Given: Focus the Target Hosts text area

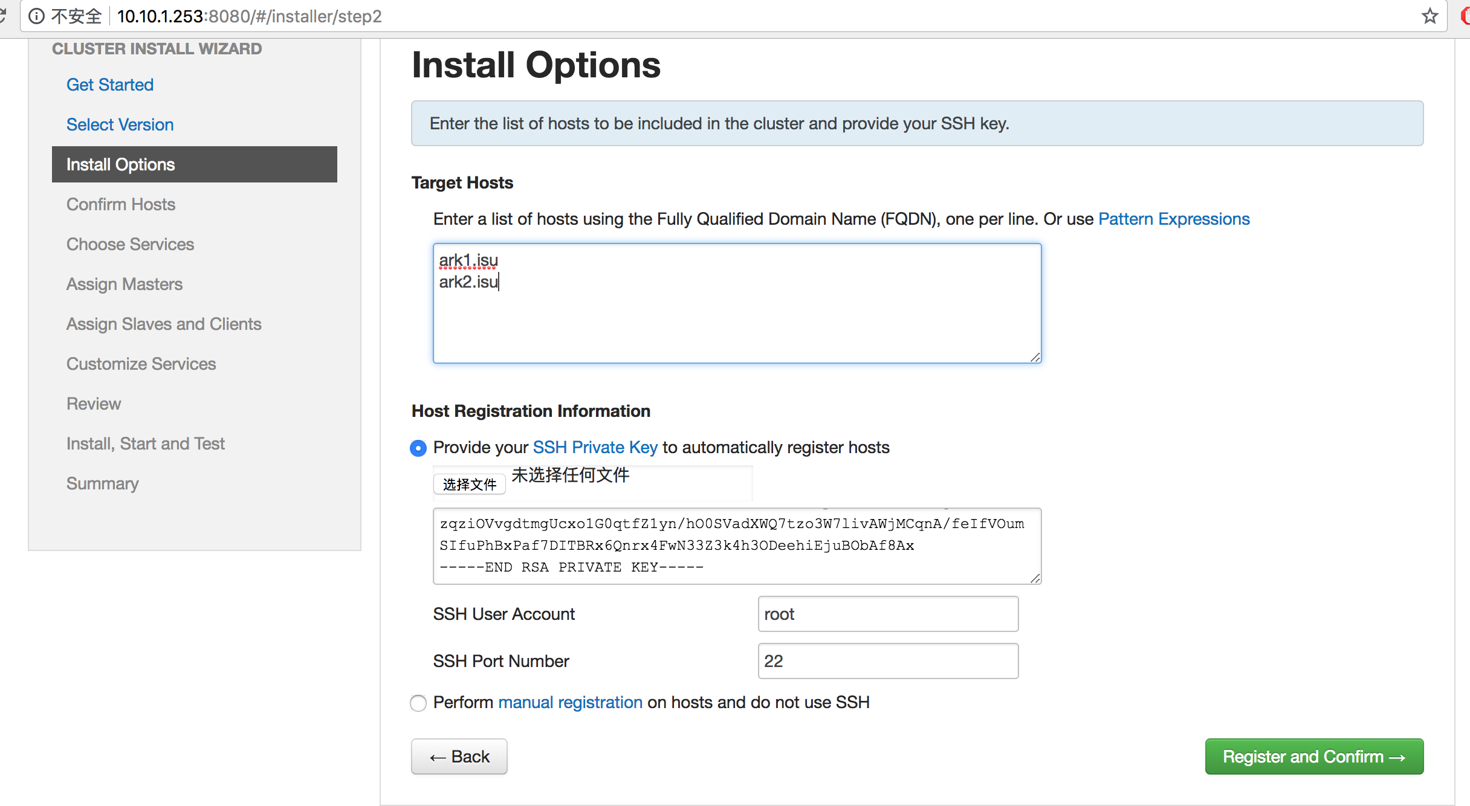Looking at the screenshot, I should click(737, 314).
